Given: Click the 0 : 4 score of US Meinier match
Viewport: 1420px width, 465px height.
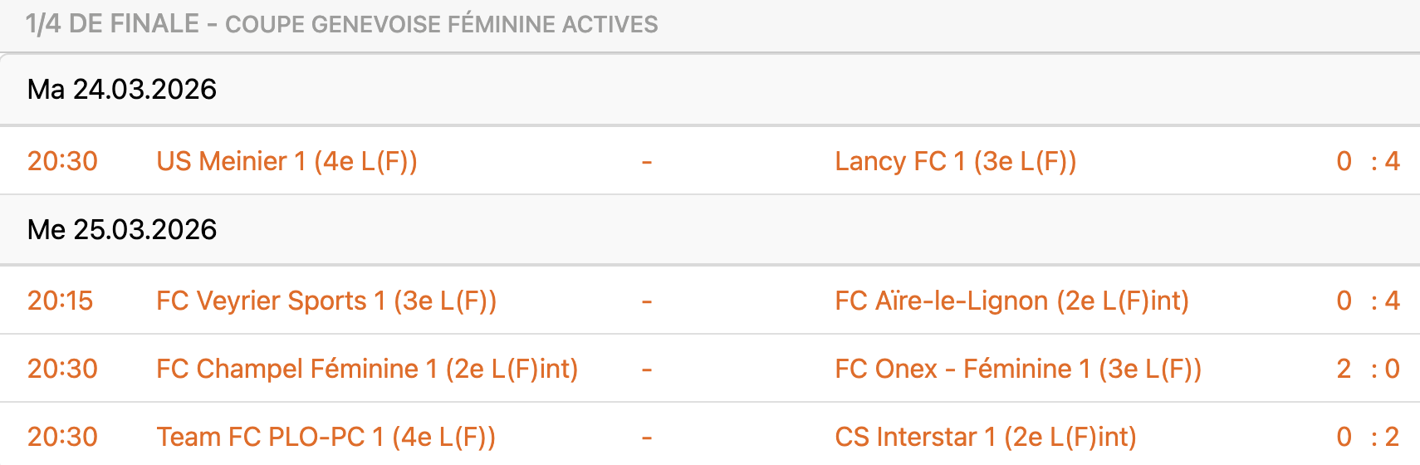Looking at the screenshot, I should 1368,161.
